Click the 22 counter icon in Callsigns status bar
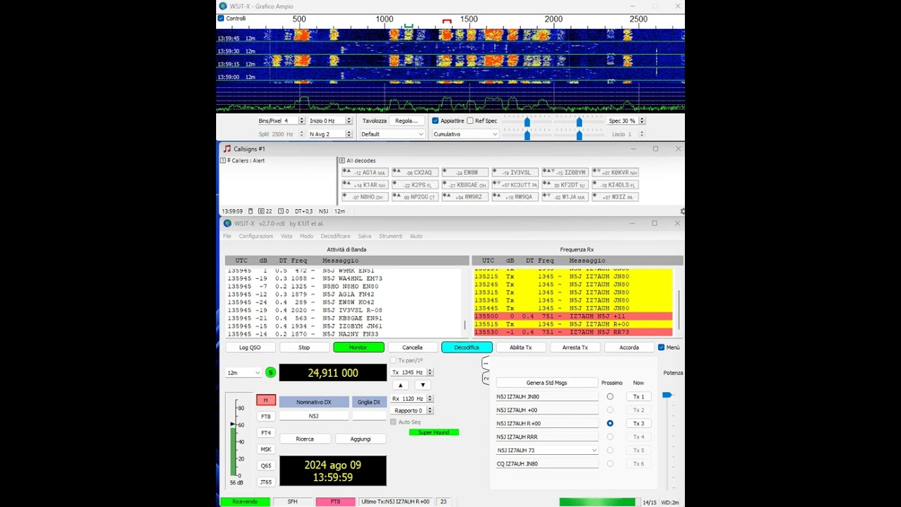 click(265, 211)
